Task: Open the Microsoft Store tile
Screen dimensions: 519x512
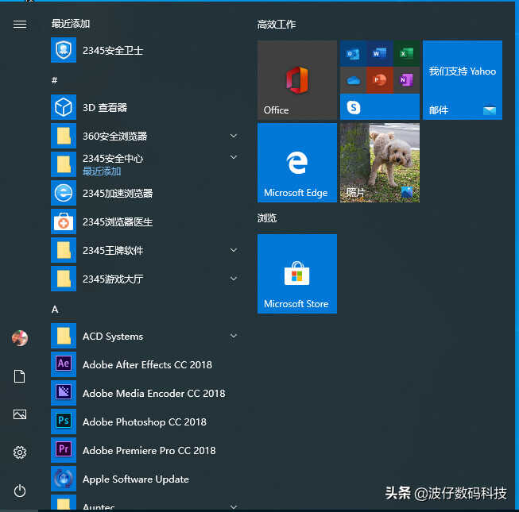Action: point(297,274)
